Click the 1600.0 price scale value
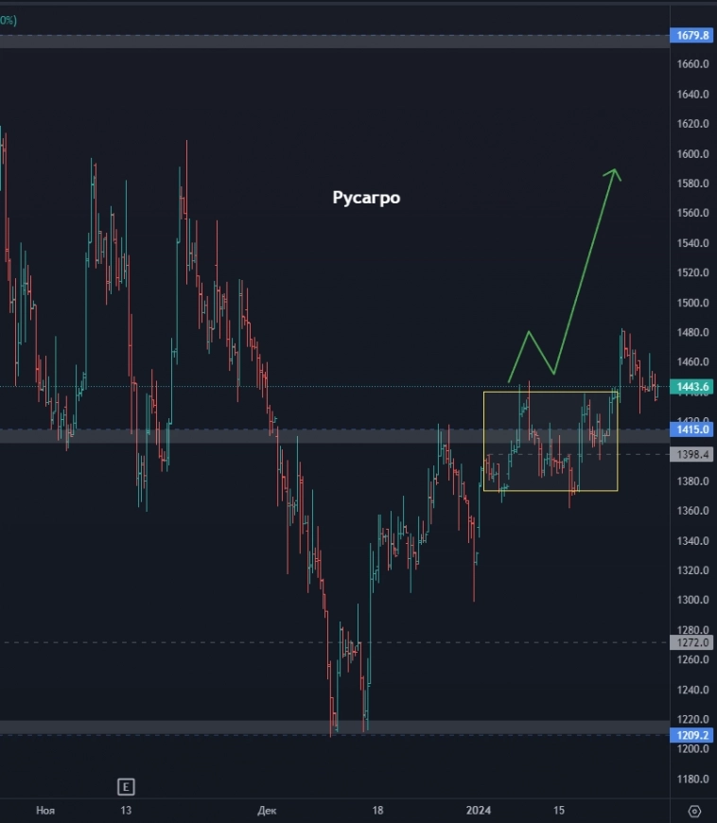Screen dimensions: 717x823 (x=692, y=154)
